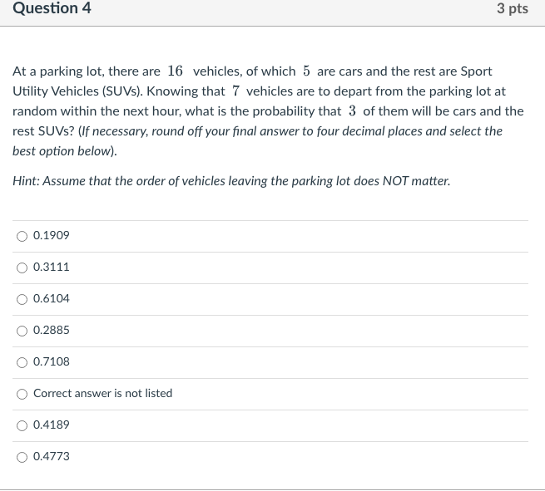The image size is (545, 491).
Task: Click the italic Hint sentence
Action: [231, 181]
